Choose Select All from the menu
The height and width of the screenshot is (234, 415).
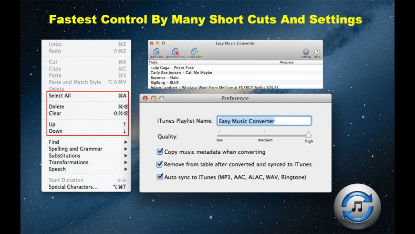(86, 96)
